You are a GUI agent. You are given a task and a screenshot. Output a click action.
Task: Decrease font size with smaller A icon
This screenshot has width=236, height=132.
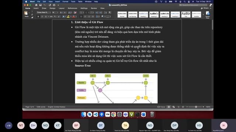[x=65, y=12]
